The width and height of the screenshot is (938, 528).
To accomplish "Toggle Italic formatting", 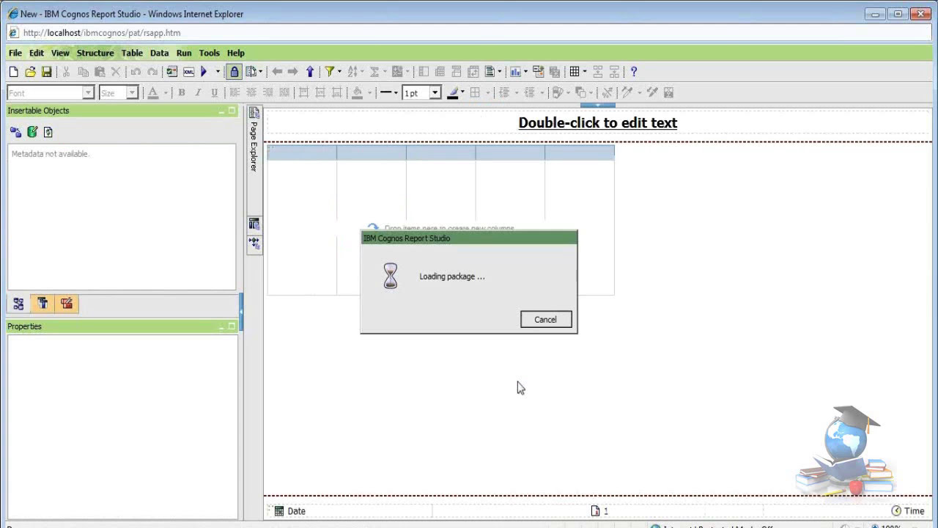I will pos(197,92).
